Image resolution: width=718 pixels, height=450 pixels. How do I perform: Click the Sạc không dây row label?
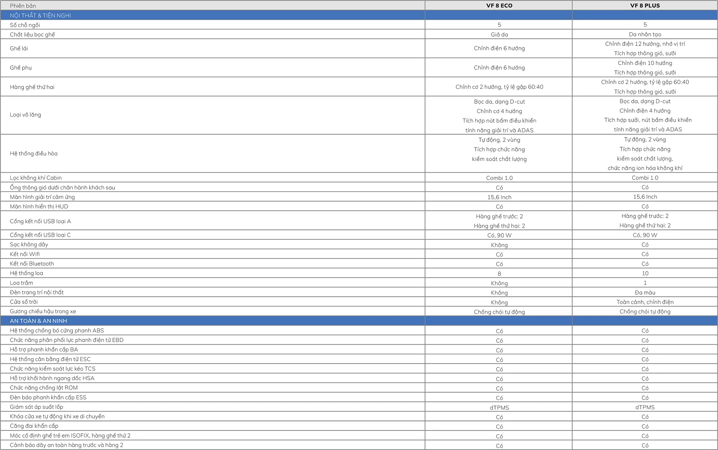point(29,245)
